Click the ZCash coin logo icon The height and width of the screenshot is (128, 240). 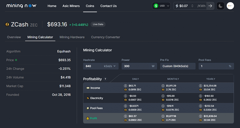coord(7,25)
